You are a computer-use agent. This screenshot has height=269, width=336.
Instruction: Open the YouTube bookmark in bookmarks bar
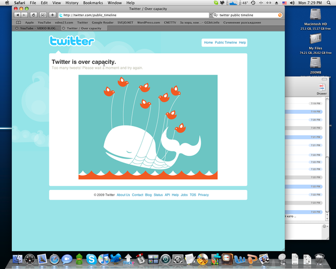(x=44, y=22)
